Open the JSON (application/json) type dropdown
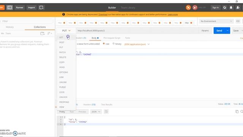 coord(137,44)
